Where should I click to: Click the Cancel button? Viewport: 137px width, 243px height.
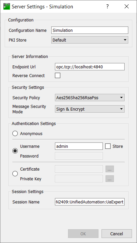click(117, 234)
